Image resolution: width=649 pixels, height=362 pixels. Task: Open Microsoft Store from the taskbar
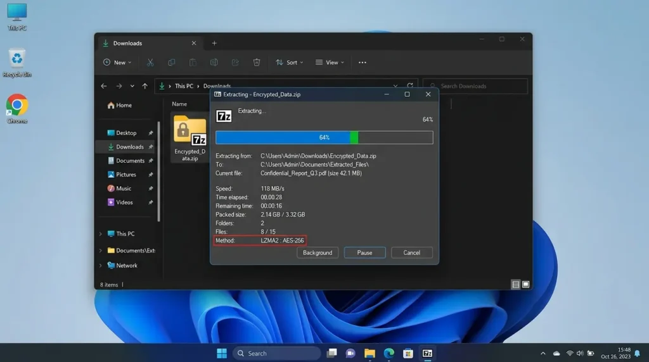(408, 353)
